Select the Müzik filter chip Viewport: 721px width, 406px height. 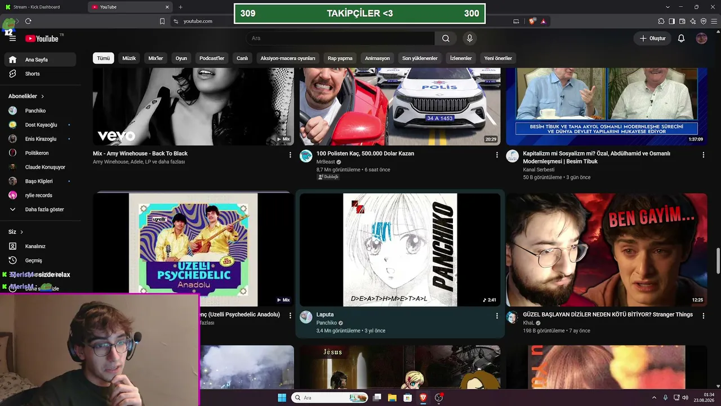(129, 58)
